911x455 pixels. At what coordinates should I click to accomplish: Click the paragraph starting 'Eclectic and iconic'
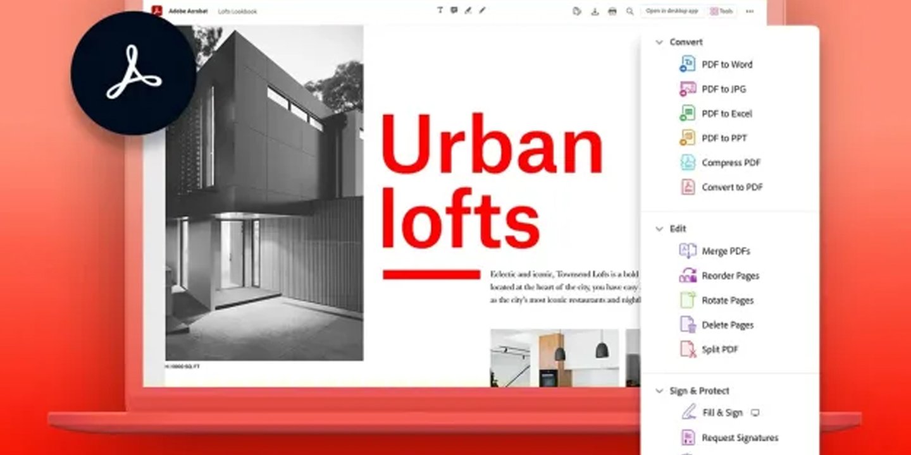(x=565, y=287)
